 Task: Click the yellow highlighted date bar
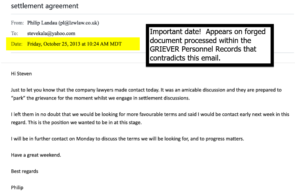(x=73, y=44)
